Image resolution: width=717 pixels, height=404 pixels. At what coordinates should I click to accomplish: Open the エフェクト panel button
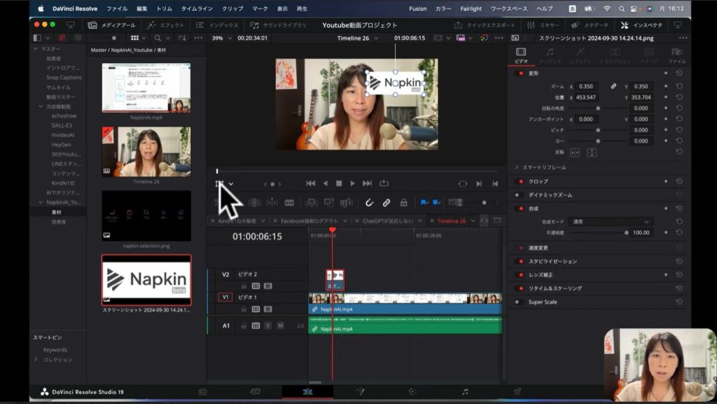[166, 24]
